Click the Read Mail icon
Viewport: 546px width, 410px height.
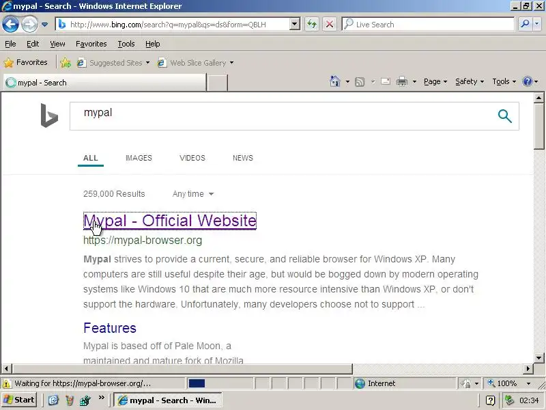tap(386, 81)
